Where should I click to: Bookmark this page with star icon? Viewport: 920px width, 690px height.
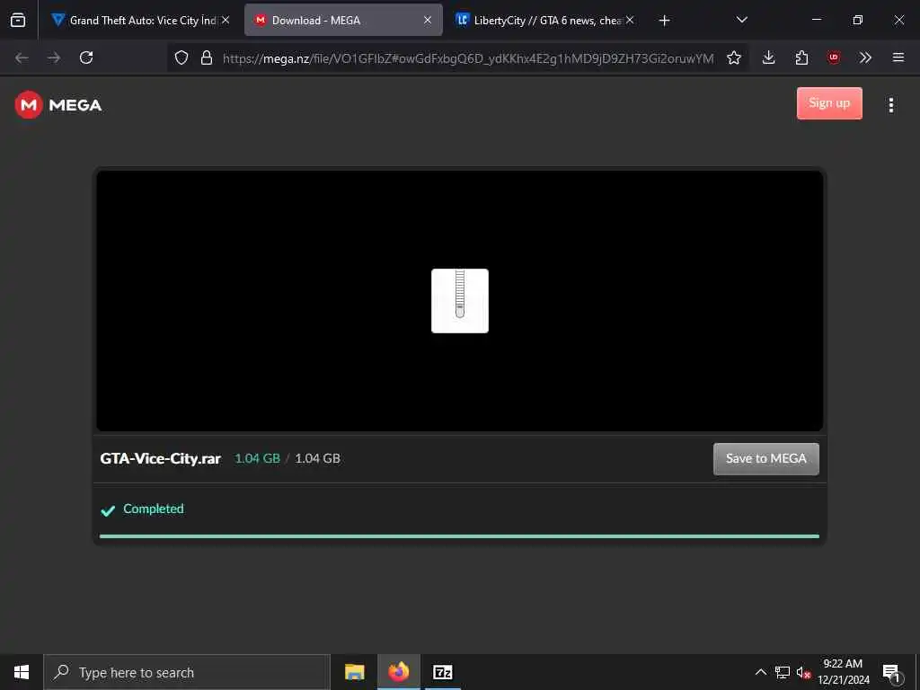pyautogui.click(x=733, y=57)
